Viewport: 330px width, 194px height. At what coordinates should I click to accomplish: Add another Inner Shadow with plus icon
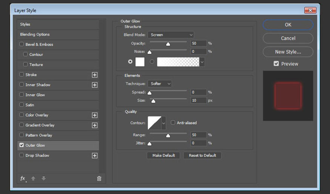[95, 85]
